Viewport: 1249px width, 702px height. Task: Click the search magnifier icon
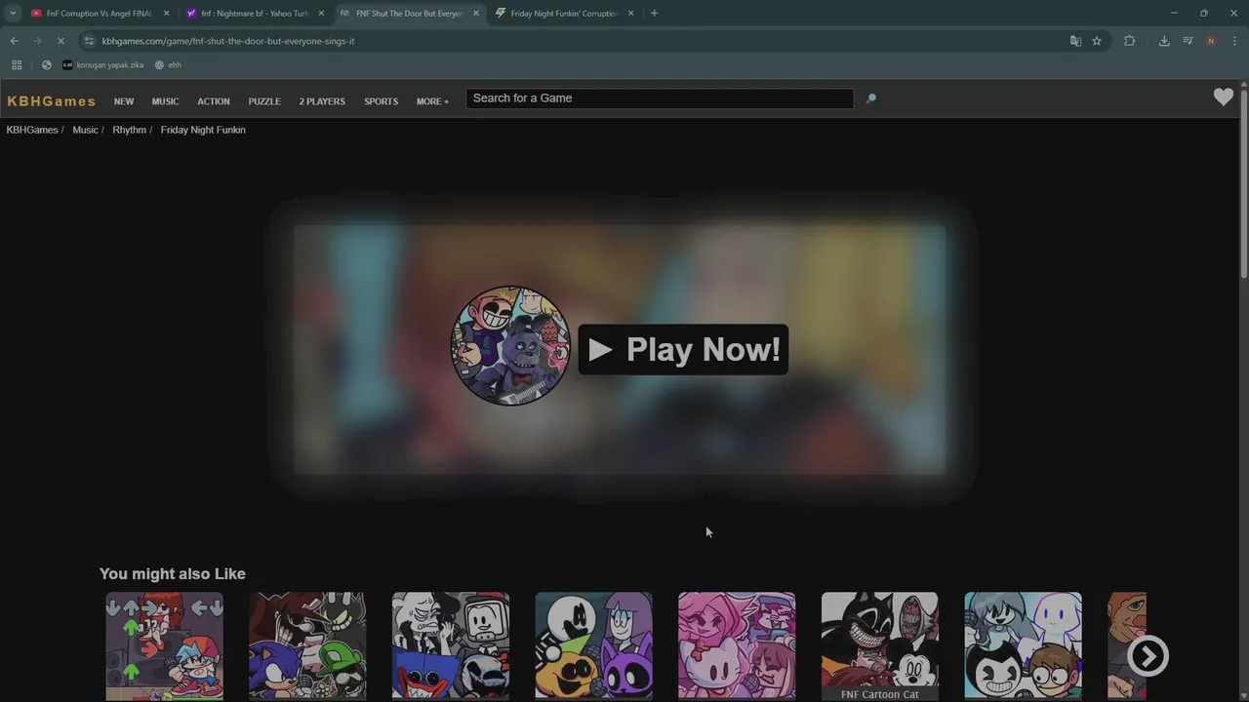coord(870,98)
